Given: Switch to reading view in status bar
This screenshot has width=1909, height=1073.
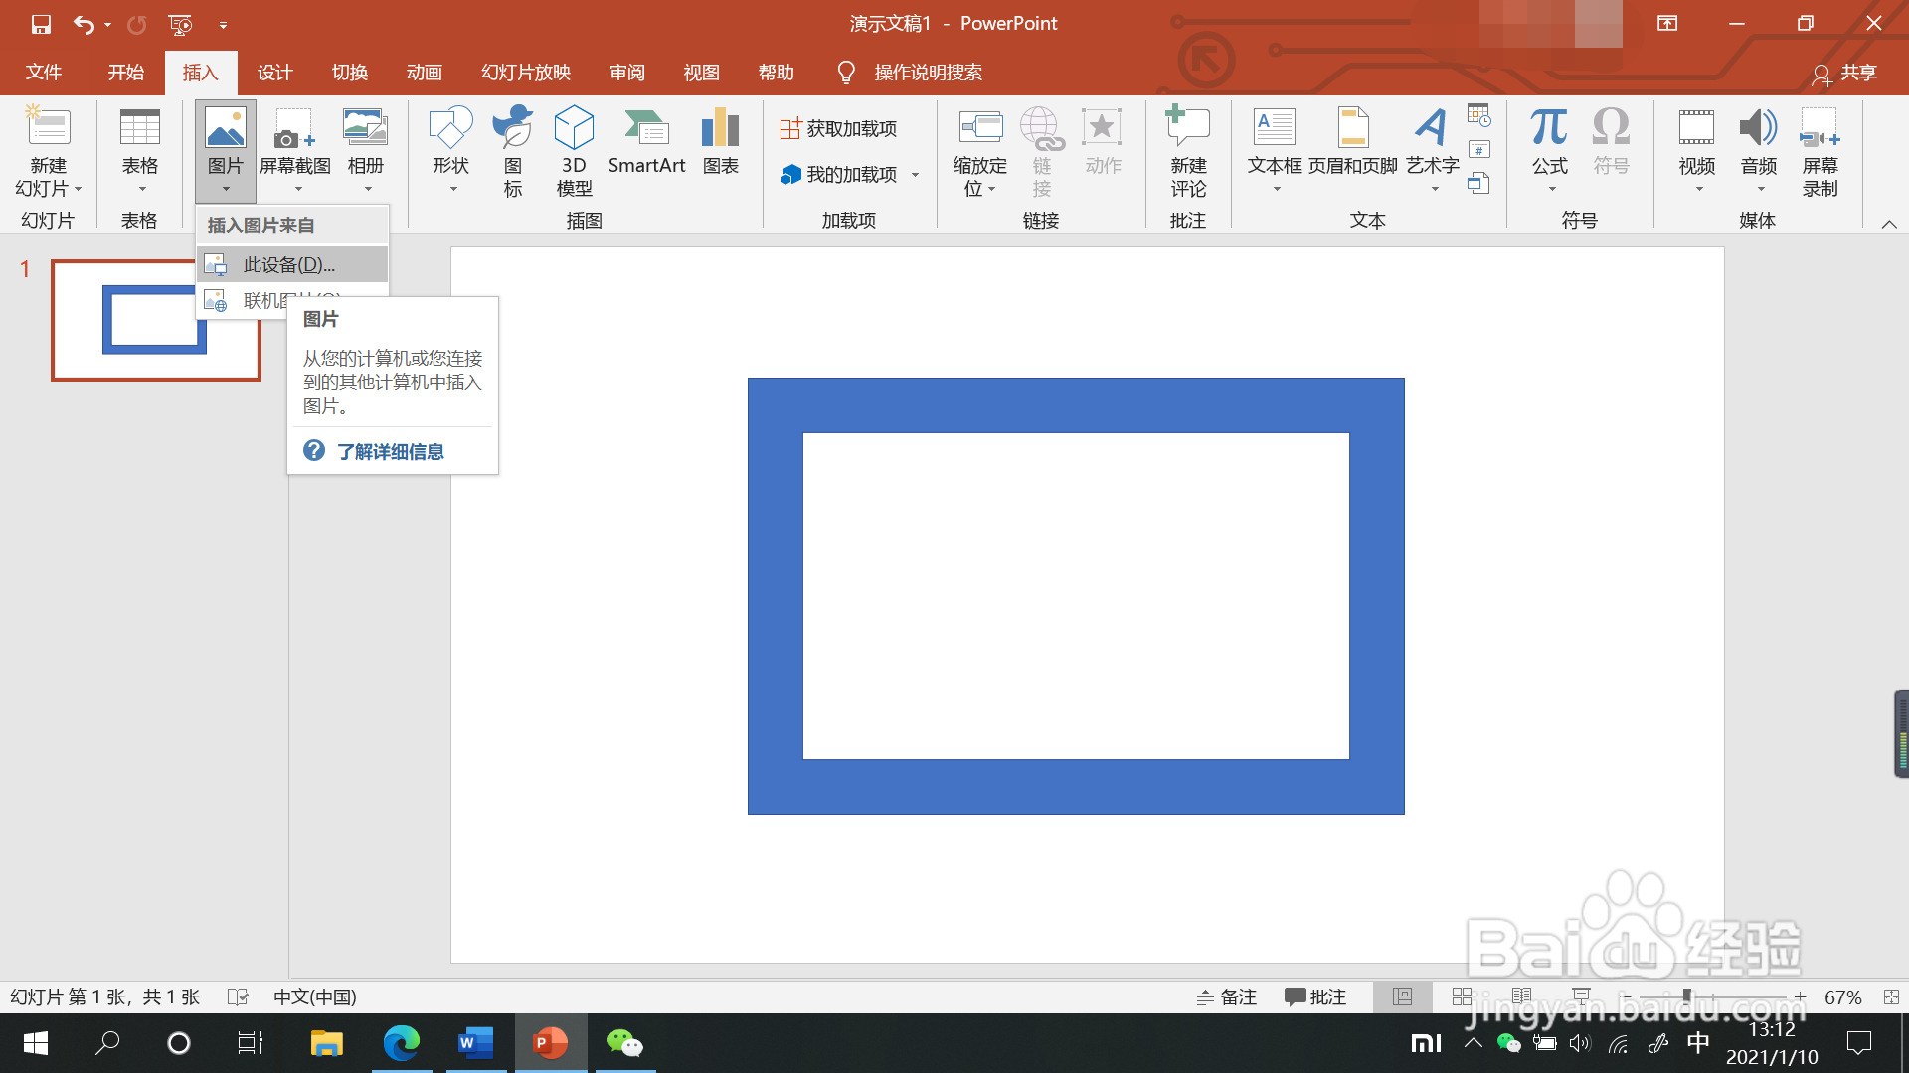Looking at the screenshot, I should [1521, 996].
